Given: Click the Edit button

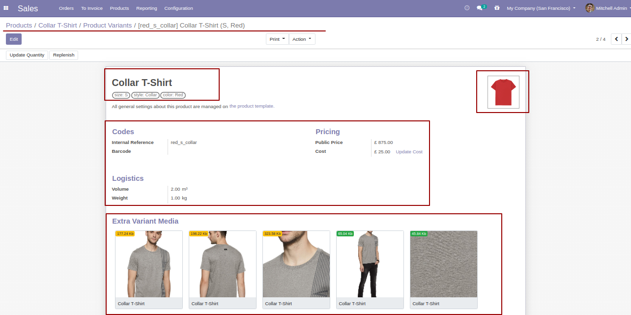Looking at the screenshot, I should pos(14,39).
